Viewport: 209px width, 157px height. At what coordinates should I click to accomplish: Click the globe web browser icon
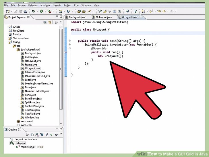(x=127, y=11)
